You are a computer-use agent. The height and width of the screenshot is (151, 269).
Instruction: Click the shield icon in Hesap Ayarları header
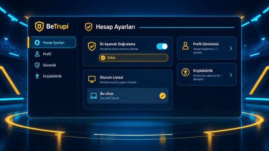pyautogui.click(x=88, y=27)
